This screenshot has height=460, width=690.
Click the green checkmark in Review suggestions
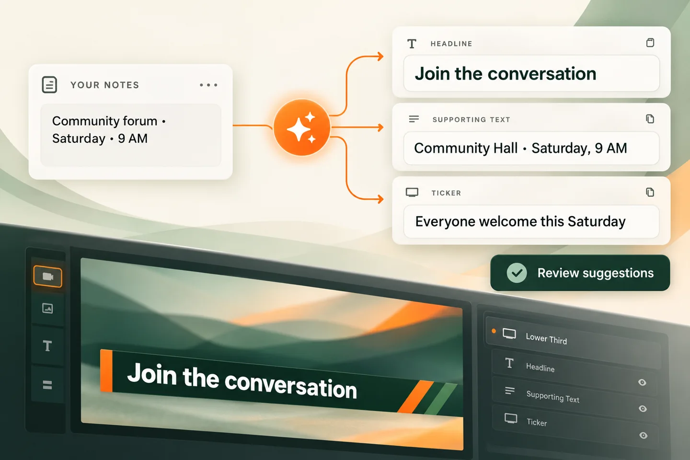pyautogui.click(x=517, y=273)
